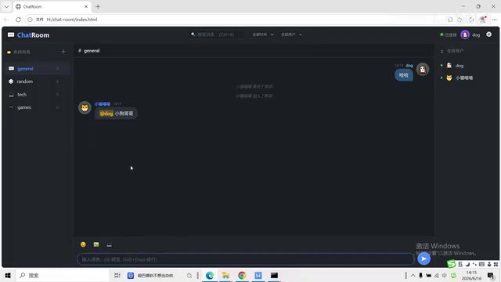
Task: Open the browser's three-dot menu
Action: click(494, 20)
